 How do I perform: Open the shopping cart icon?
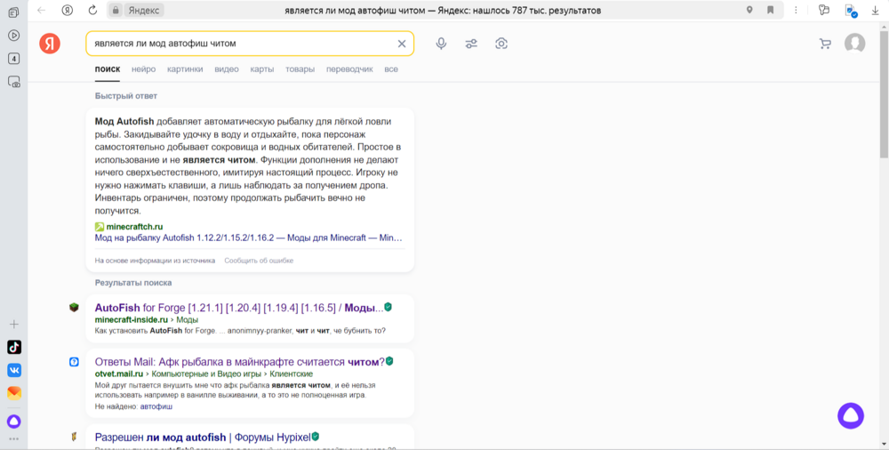tap(825, 44)
